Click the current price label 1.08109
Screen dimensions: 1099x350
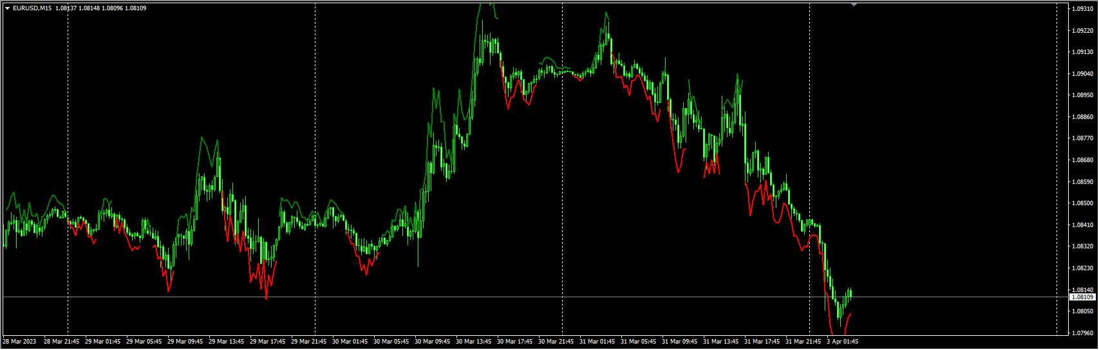[1083, 297]
